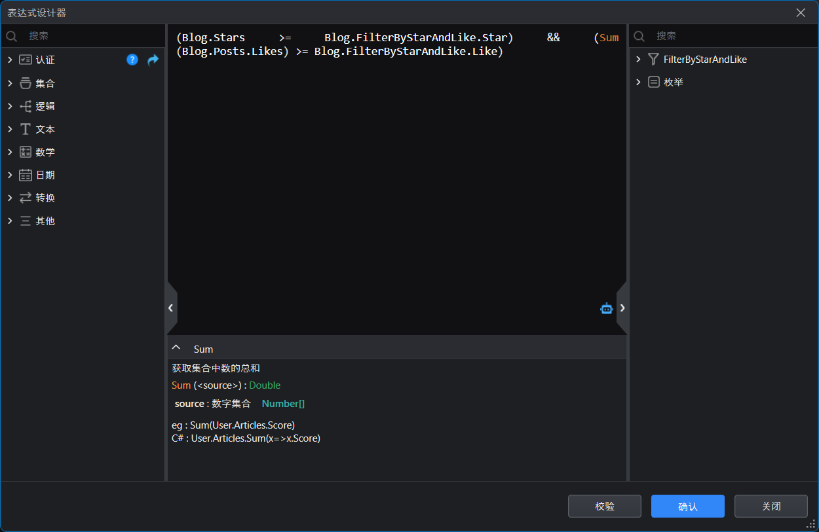Expand the 枚举 enum node
819x532 pixels.
(639, 82)
